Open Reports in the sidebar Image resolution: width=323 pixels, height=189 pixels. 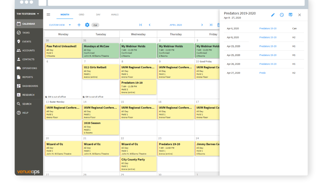click(27, 77)
